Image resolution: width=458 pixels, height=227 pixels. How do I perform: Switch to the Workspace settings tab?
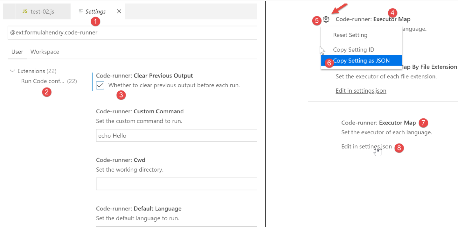45,52
